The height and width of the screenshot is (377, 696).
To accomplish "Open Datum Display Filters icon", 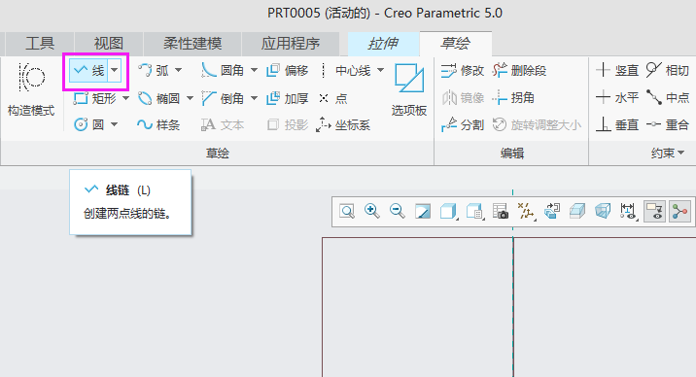I will (x=526, y=212).
